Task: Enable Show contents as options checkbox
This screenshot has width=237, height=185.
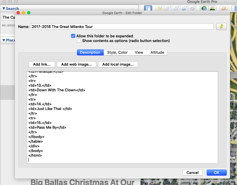Action: pos(79,41)
